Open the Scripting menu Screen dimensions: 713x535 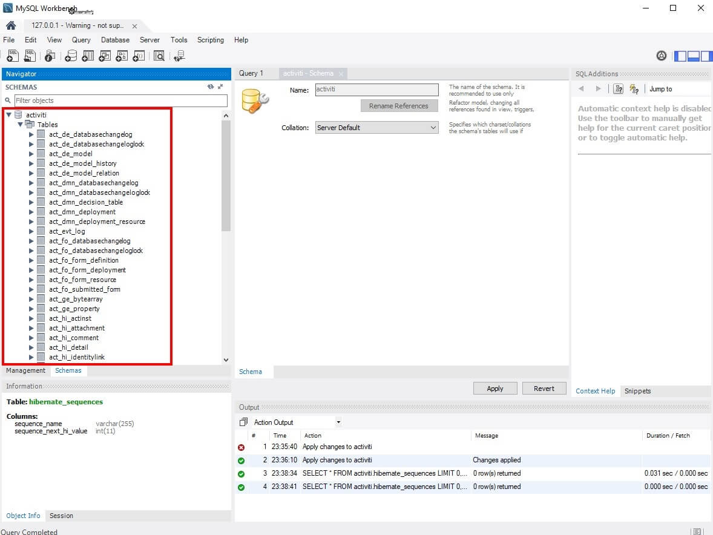(211, 40)
